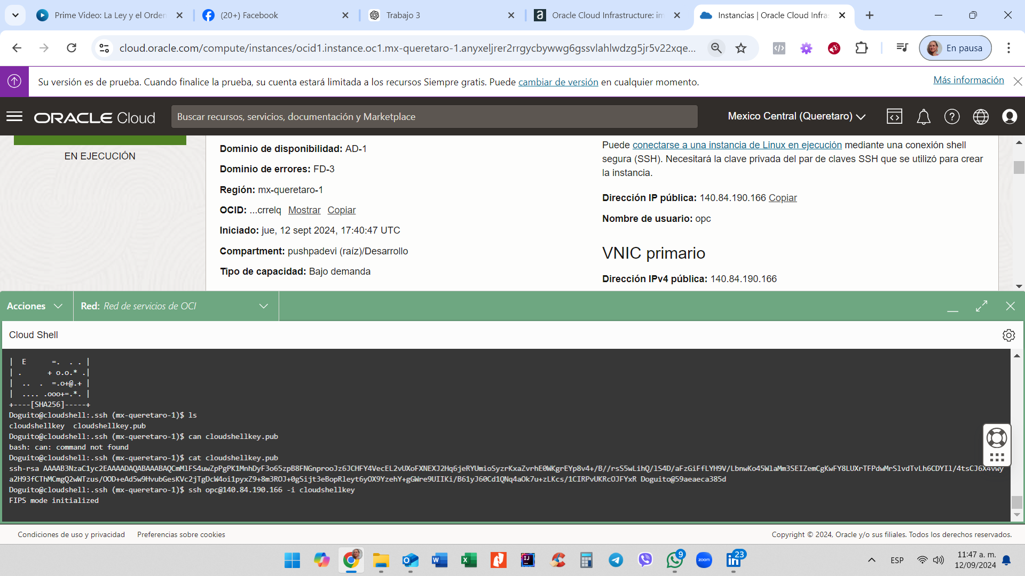Click the grid dots below lifebuoy widget

[996, 458]
